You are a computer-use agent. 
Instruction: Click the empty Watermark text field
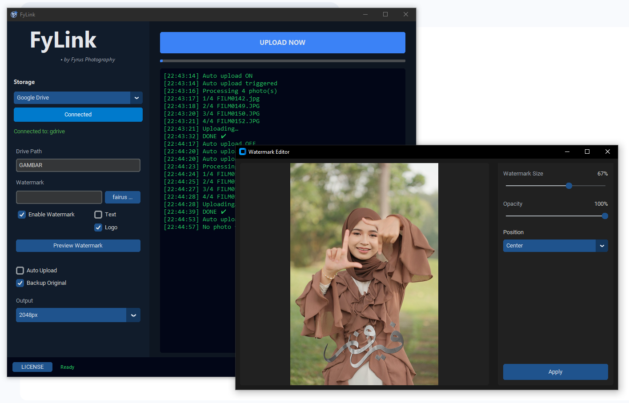point(59,197)
